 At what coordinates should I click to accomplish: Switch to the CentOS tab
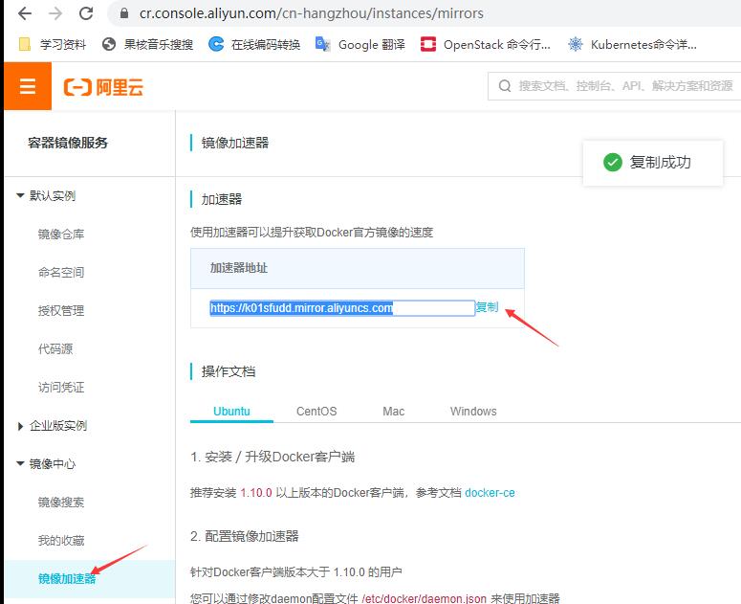316,411
